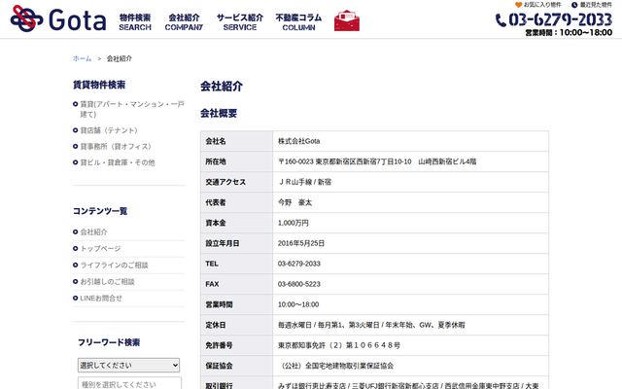This screenshot has width=622, height=389.
Task: Click address 〒160-0023 cell
Action: pos(410,161)
